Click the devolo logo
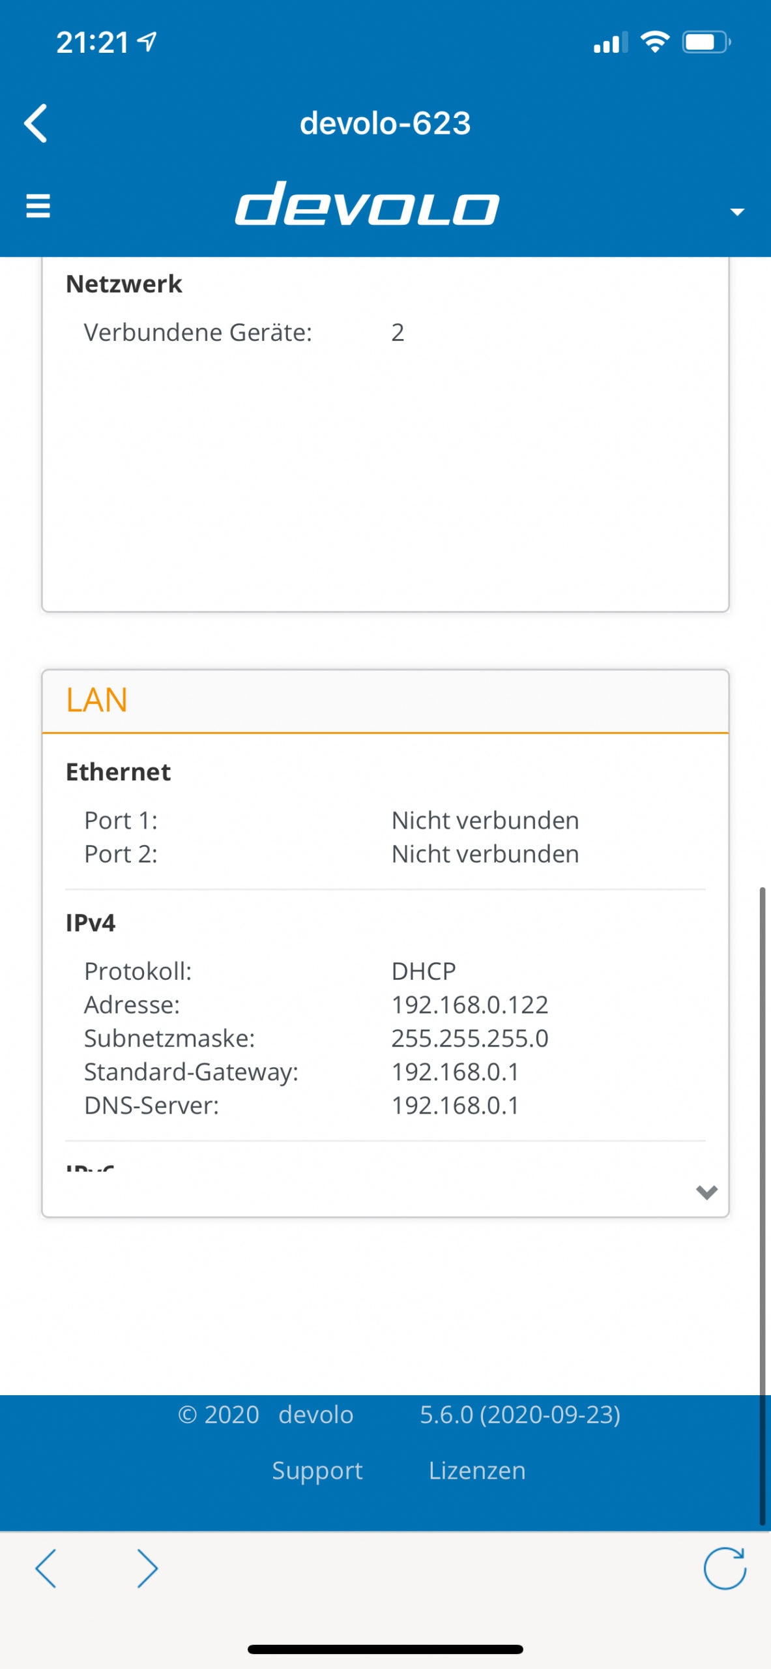The height and width of the screenshot is (1669, 771). pos(367,203)
